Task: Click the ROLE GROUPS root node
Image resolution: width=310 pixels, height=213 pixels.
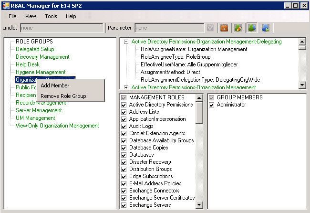Action: coord(34,42)
